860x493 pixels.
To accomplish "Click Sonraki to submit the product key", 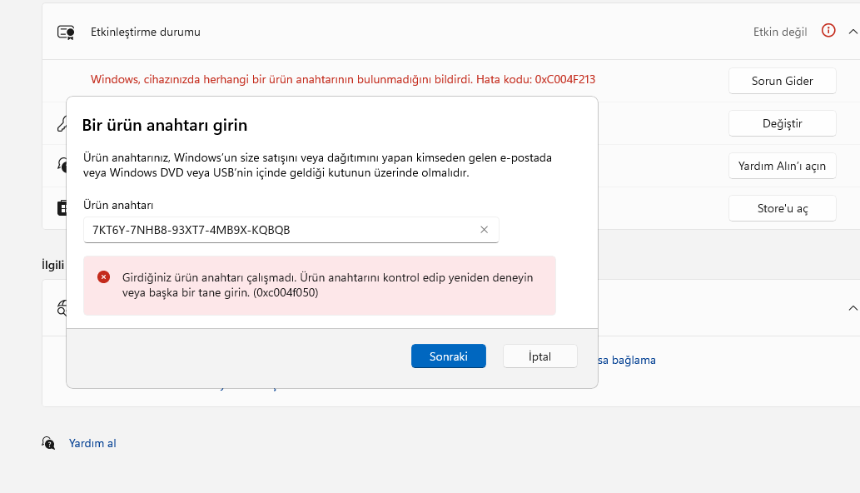I will pos(449,356).
